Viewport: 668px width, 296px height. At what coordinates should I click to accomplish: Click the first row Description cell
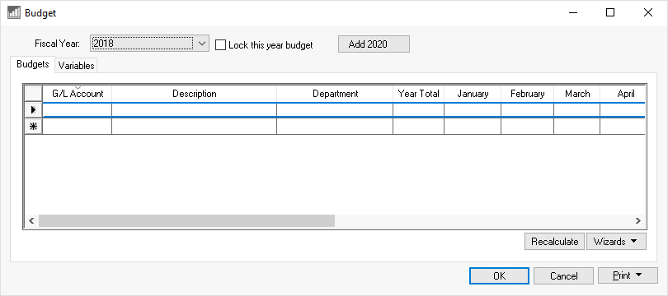(x=195, y=110)
